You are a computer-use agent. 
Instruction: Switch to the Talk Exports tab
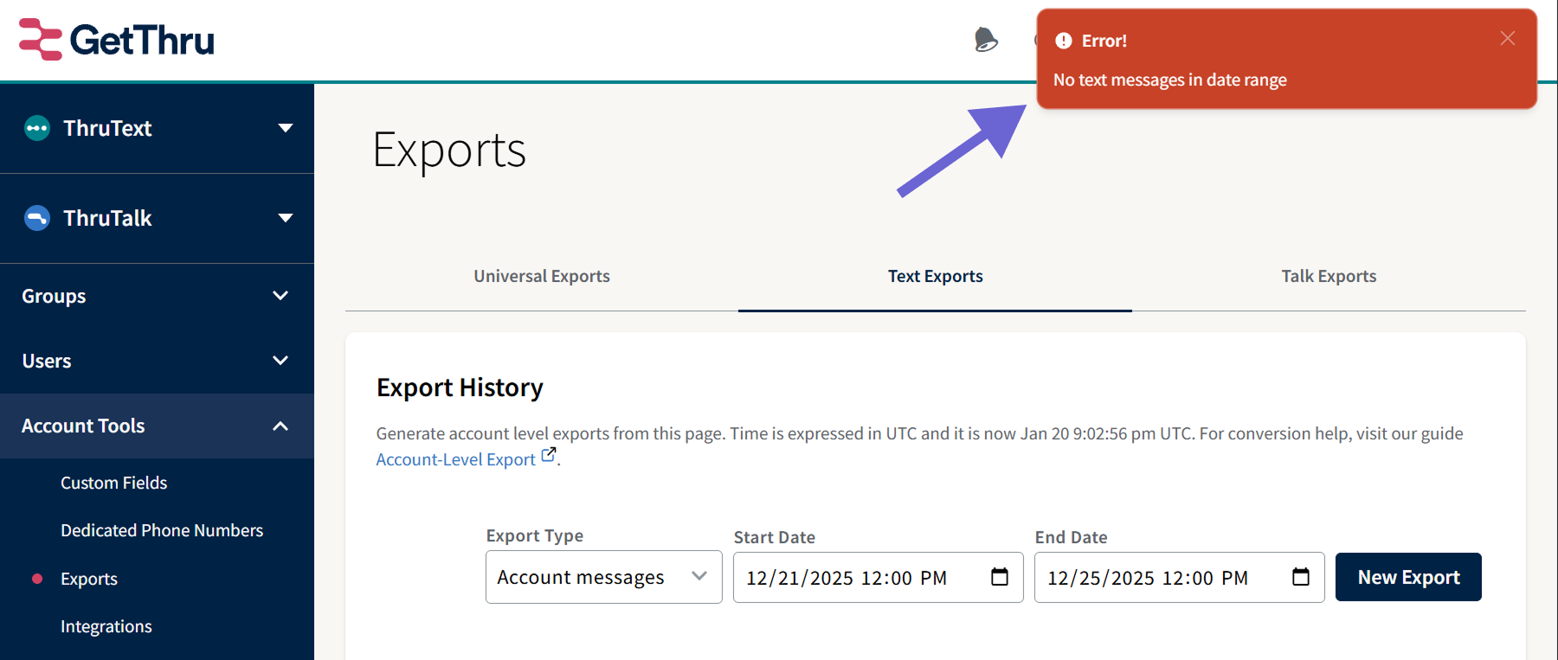click(1329, 276)
